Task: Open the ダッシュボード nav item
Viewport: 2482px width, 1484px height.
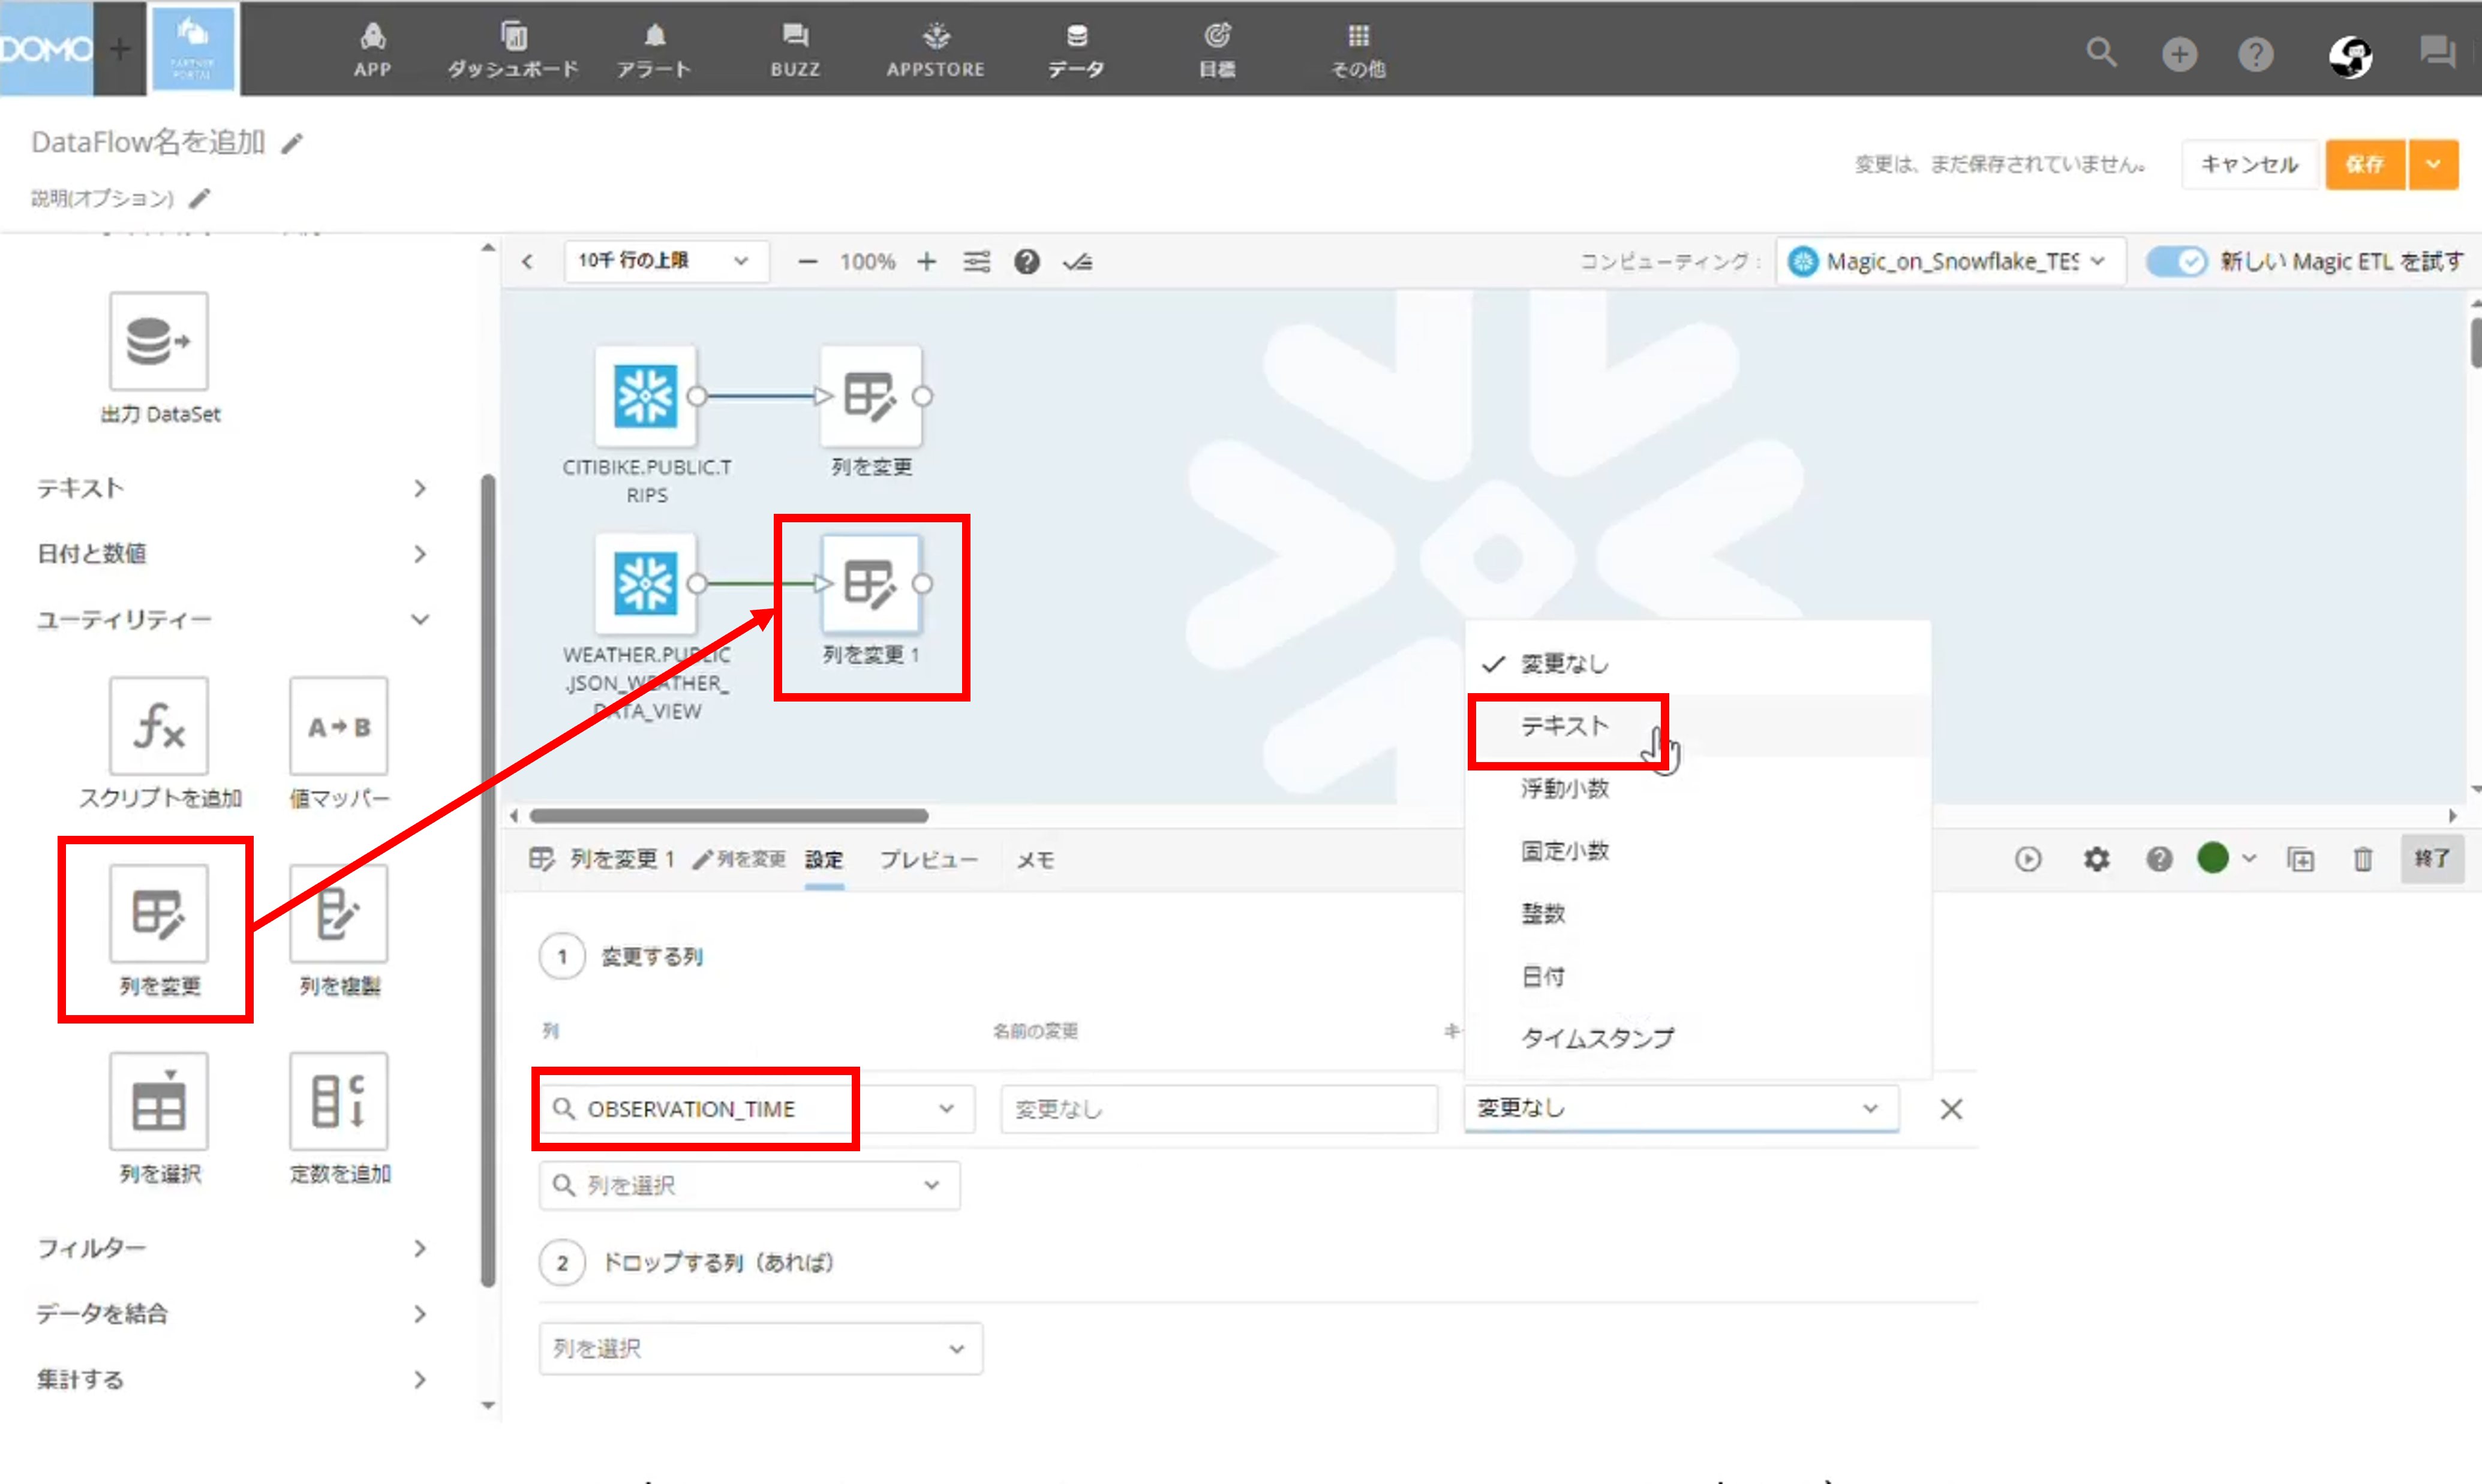Action: [513, 49]
